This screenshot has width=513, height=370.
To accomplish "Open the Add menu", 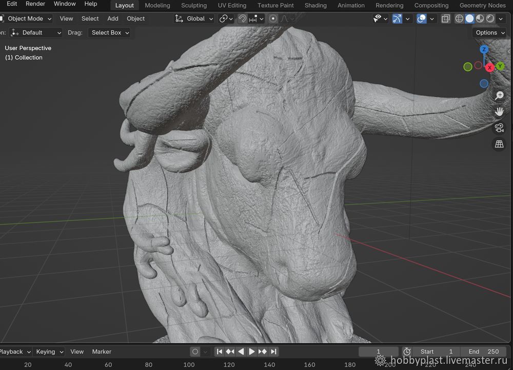I will 113,18.
